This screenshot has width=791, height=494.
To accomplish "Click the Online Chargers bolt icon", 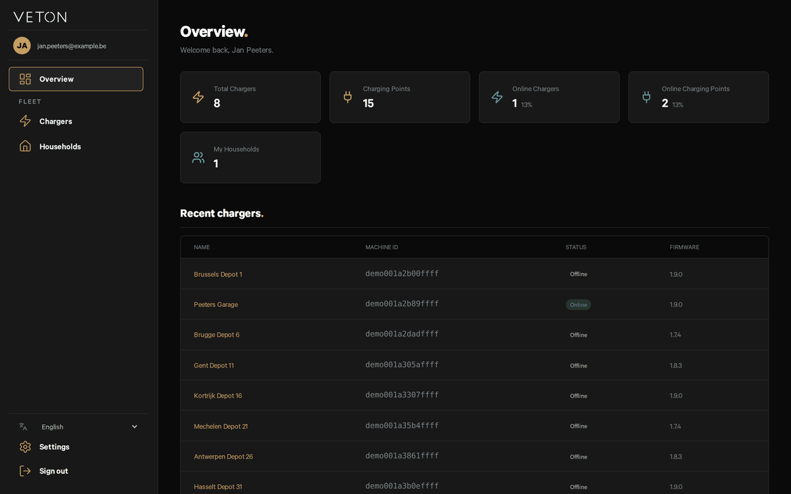I will (x=497, y=97).
